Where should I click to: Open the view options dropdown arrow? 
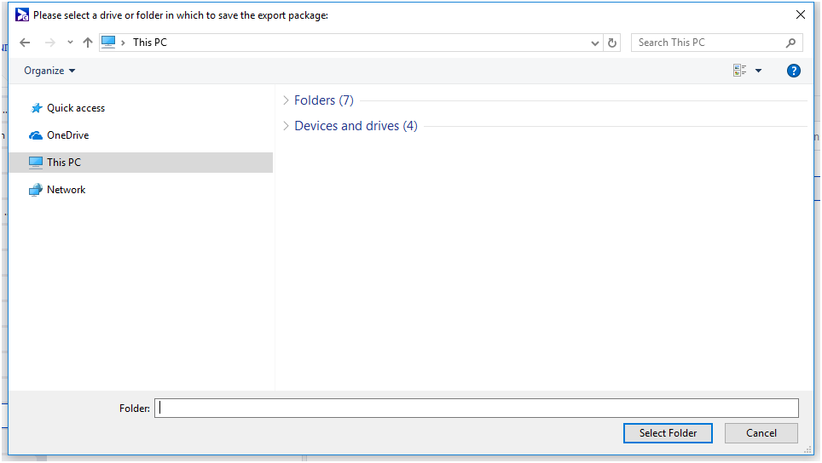tap(758, 71)
